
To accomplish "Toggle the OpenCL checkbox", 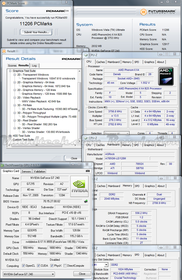I will point(24,266).
